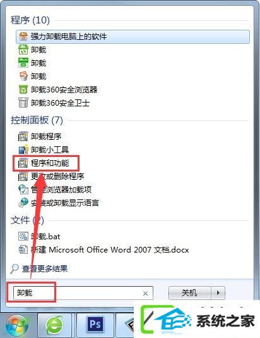
Task: Open Photoshop from the taskbar
Action: pos(95,324)
